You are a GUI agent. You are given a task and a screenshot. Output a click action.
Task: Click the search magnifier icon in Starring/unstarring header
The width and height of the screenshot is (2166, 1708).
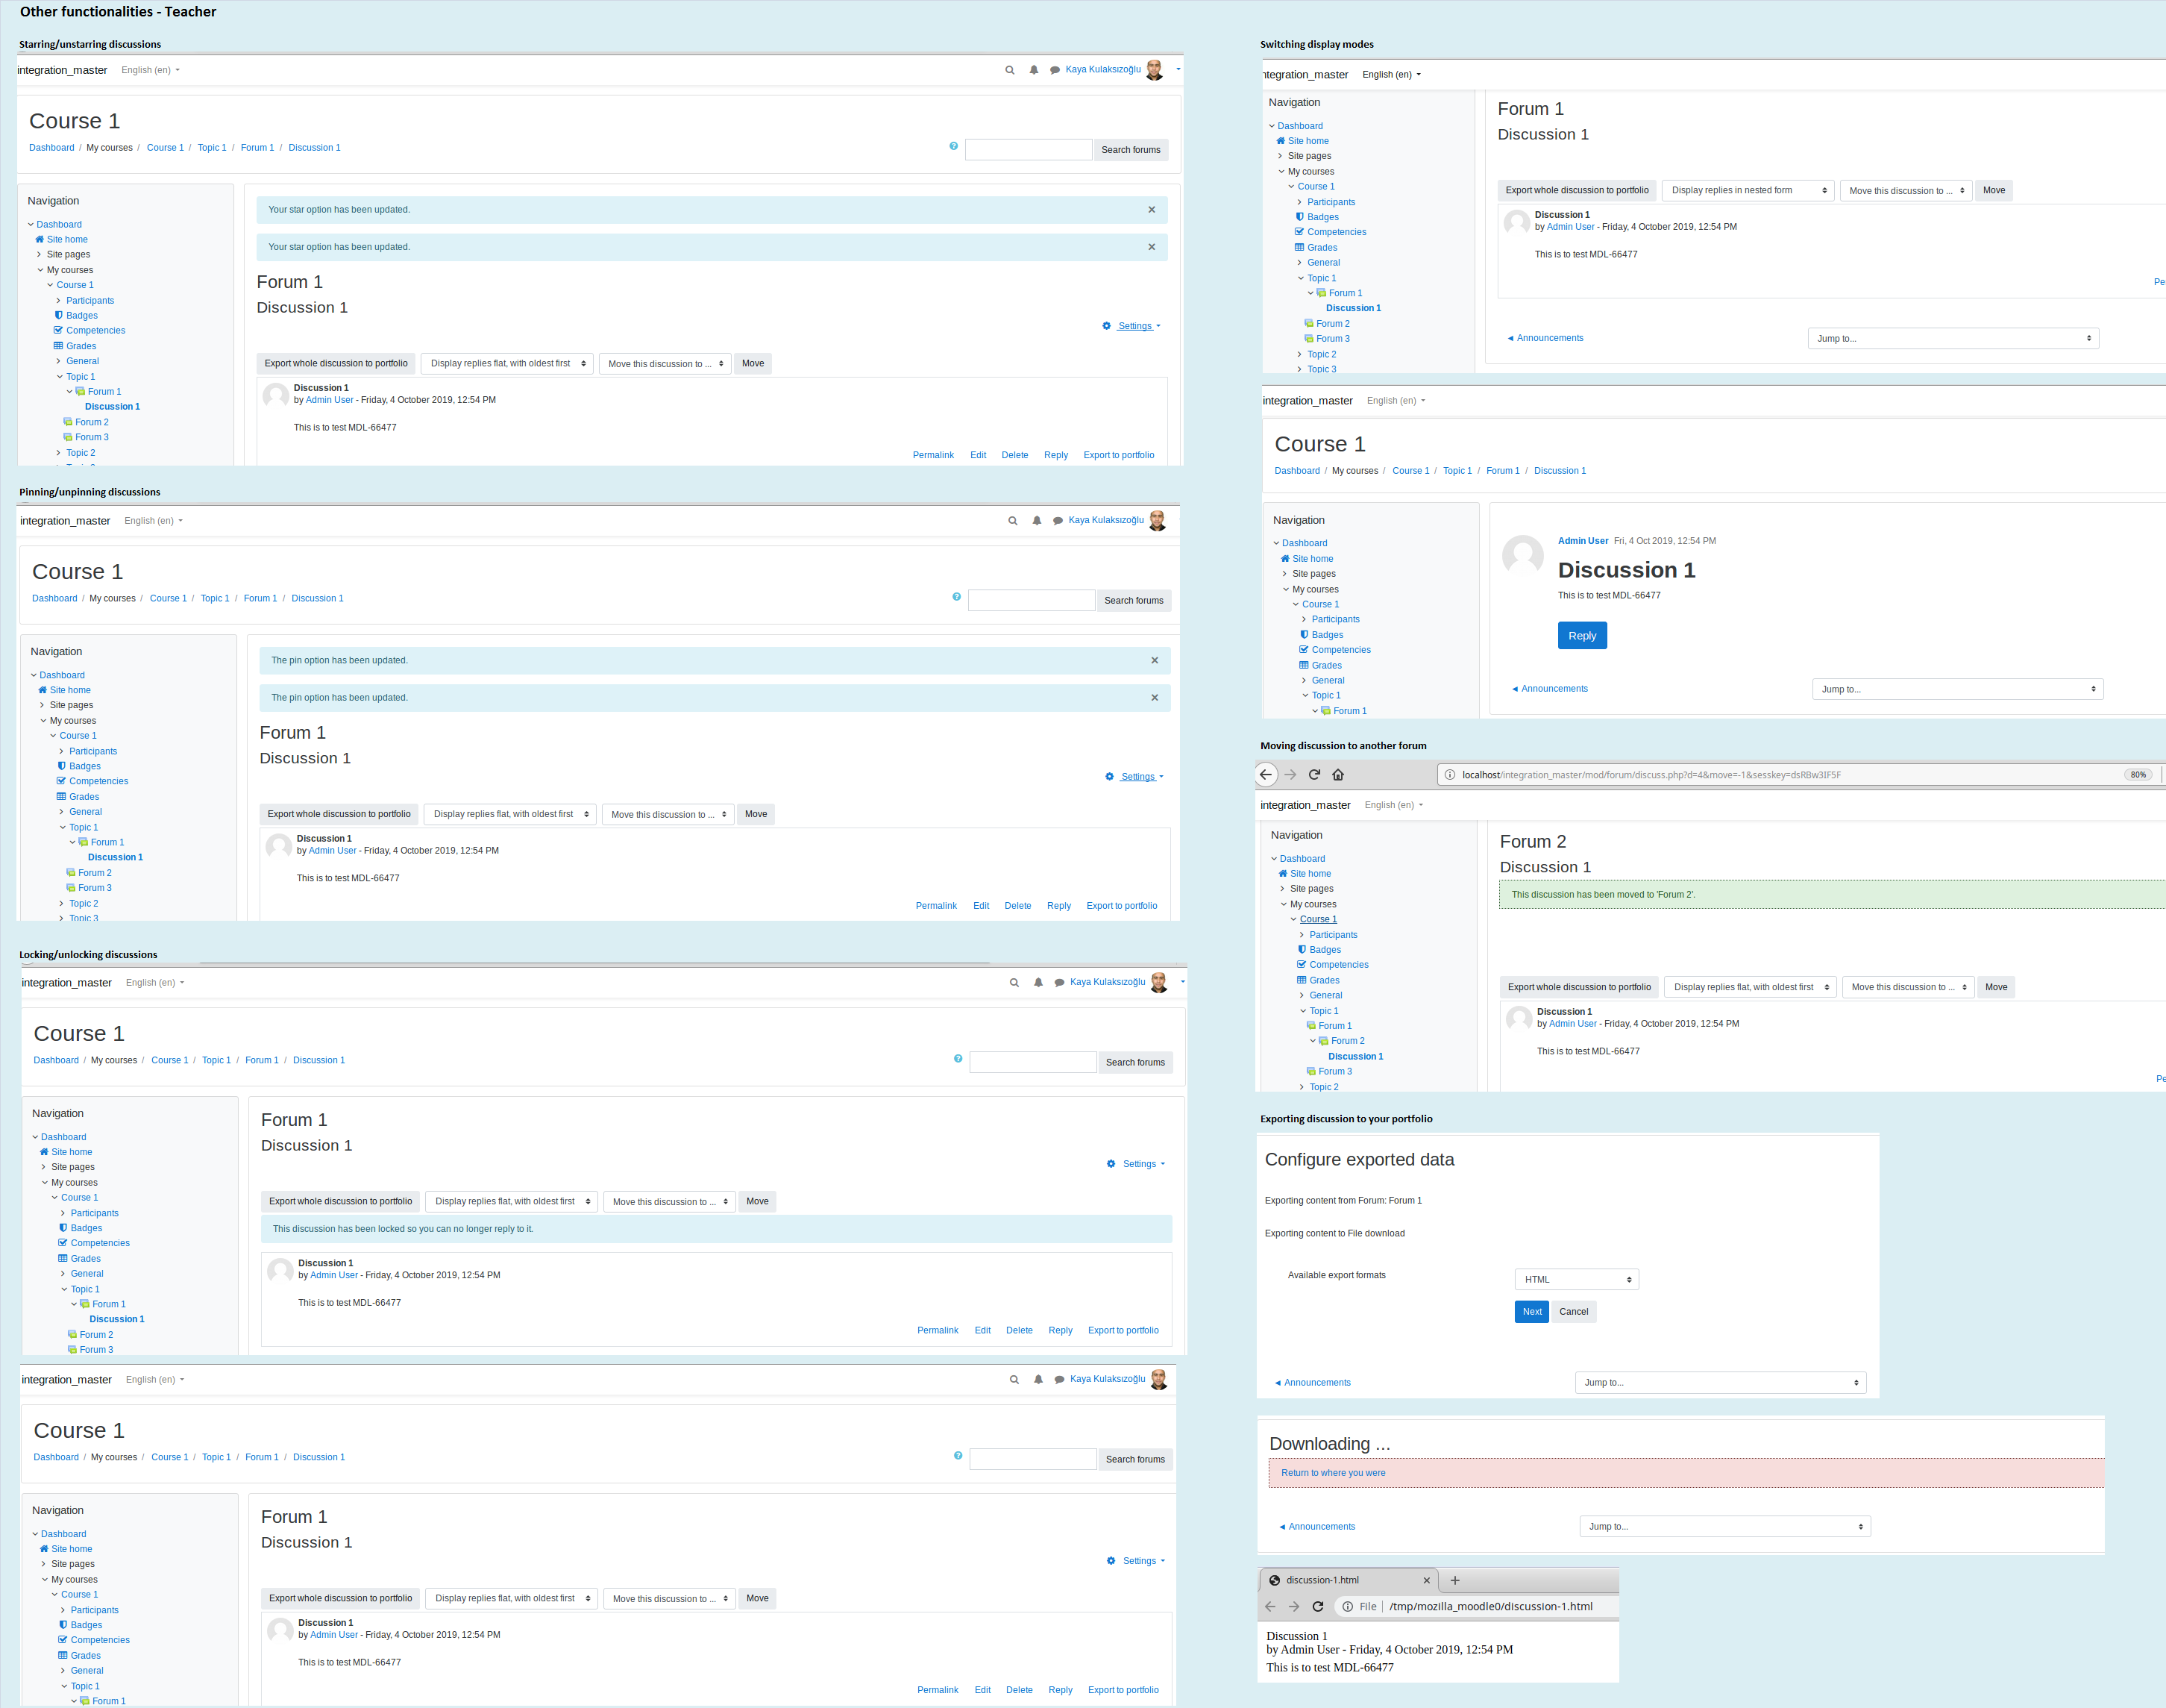(1010, 70)
